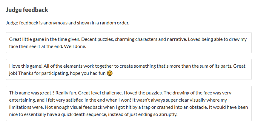Viewport: 258px width, 132px height.
Task: Click 'Decent puzzles' in the first comment
Action: (97, 39)
